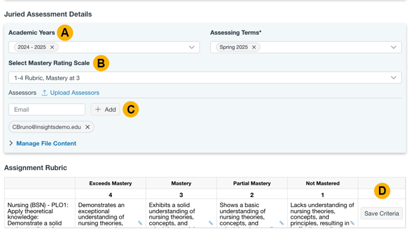
Task: Edit the Exceeds Mastery description pencil icon
Action: [x=140, y=223]
